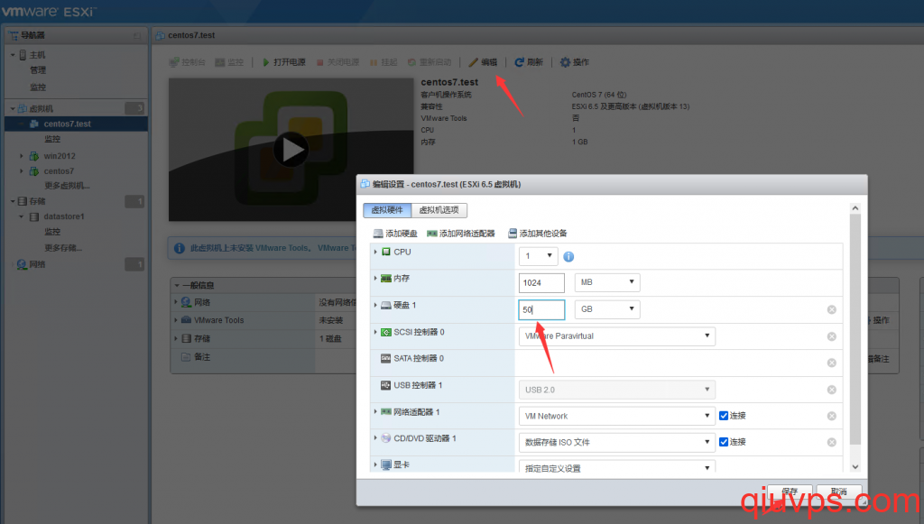Remove 硬盘 1 with its circled X icon

(x=831, y=309)
